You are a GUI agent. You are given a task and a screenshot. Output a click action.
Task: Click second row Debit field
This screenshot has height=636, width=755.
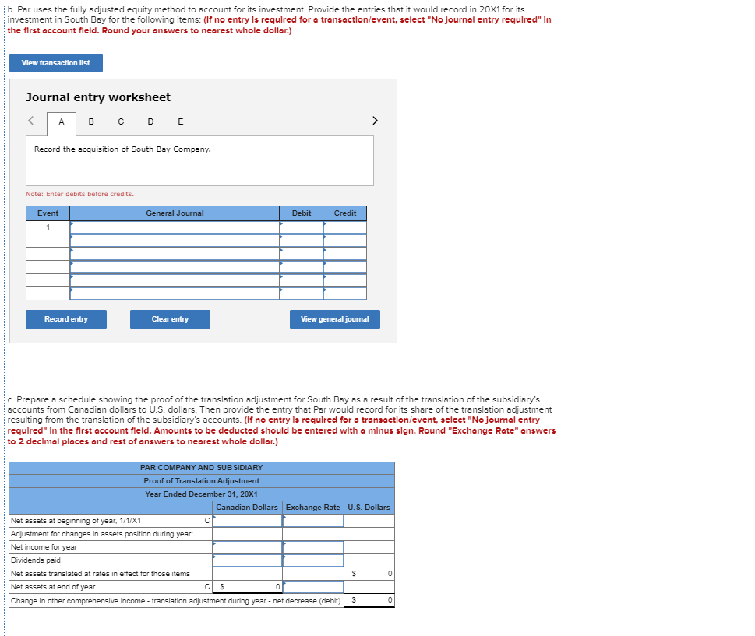(302, 241)
